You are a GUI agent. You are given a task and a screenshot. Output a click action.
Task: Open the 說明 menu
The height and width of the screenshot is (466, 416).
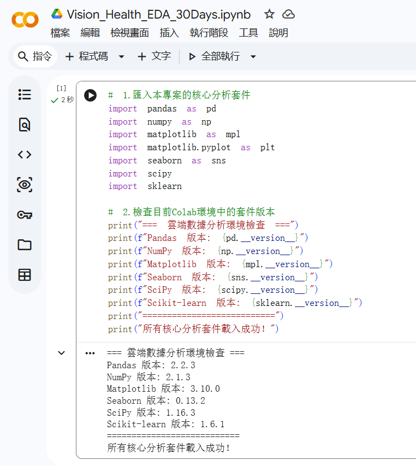[x=278, y=33]
